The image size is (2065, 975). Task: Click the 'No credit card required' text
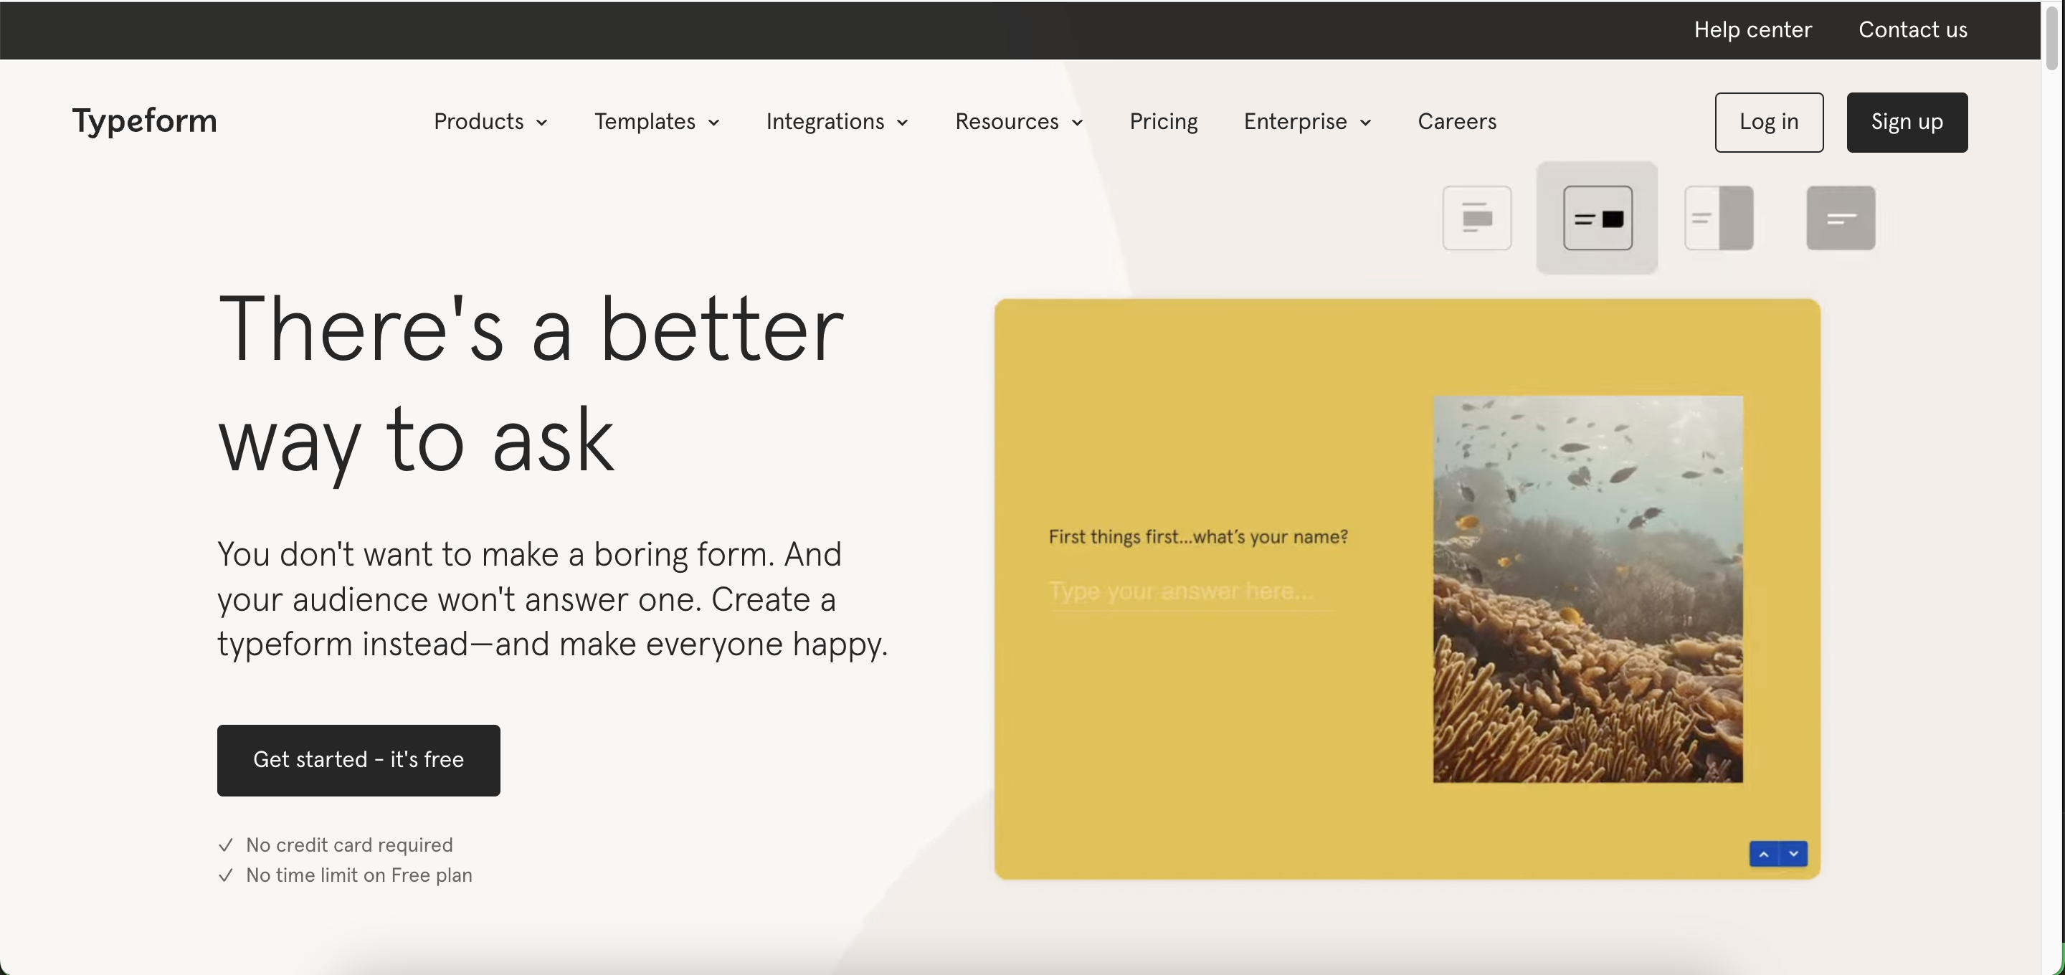click(348, 845)
